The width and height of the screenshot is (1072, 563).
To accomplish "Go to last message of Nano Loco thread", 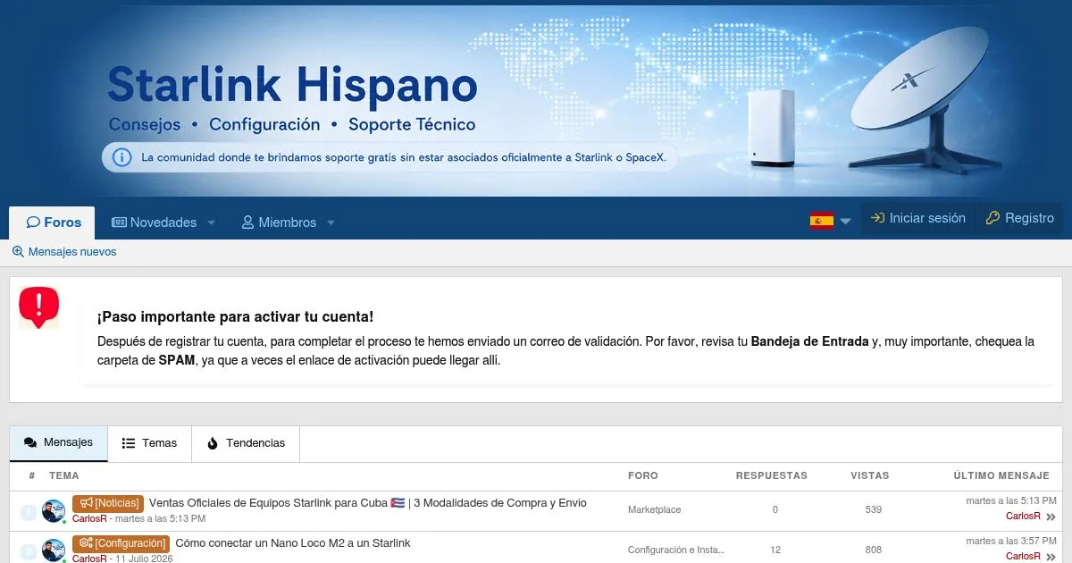I will (x=1051, y=557).
